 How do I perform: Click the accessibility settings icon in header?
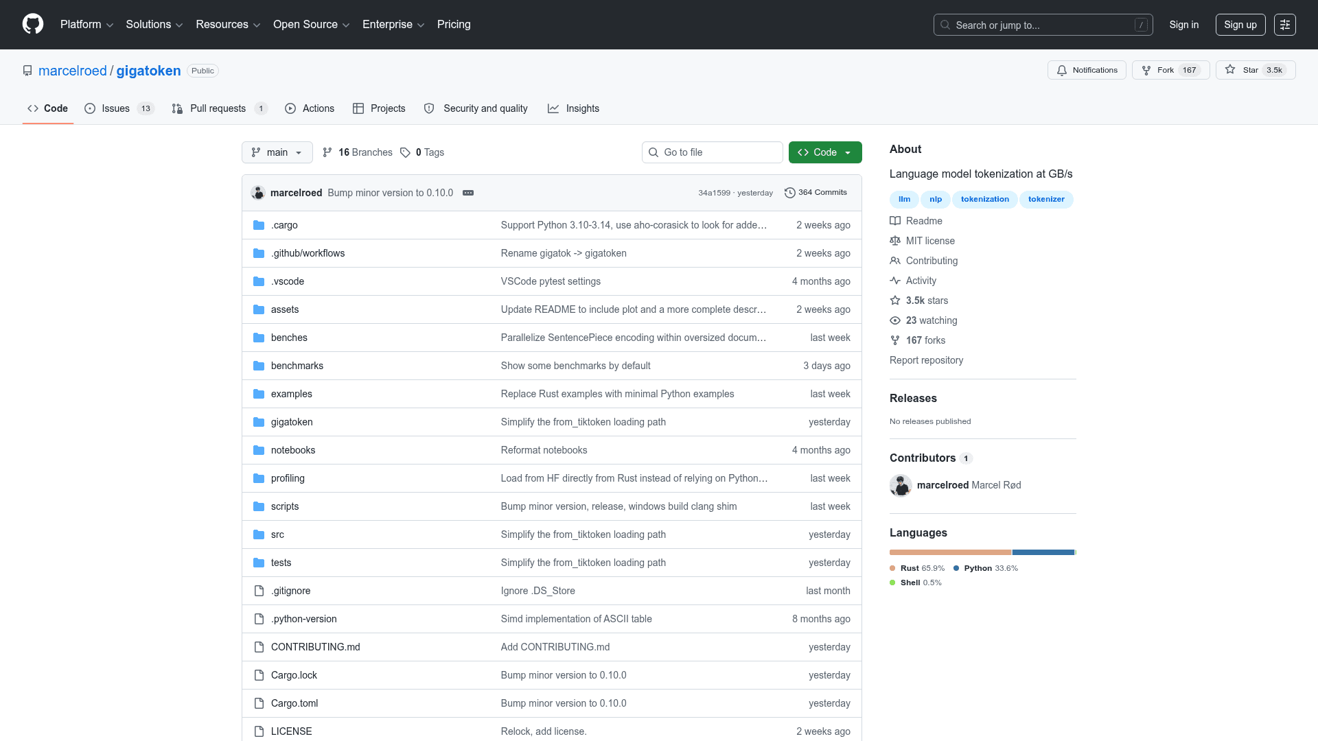click(x=1285, y=25)
